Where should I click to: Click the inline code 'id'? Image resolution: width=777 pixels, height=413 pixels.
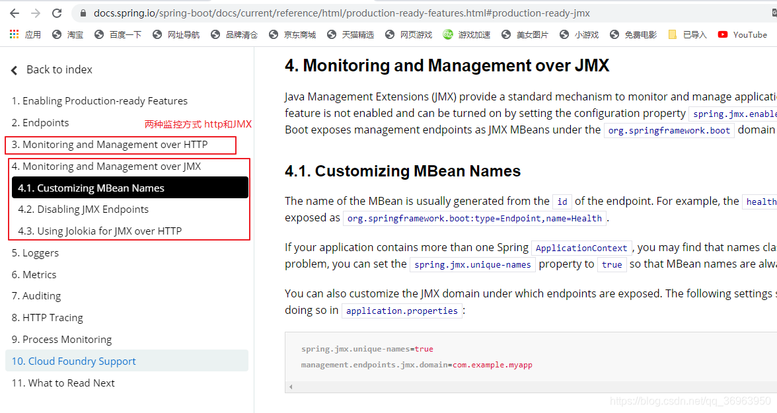coord(562,202)
